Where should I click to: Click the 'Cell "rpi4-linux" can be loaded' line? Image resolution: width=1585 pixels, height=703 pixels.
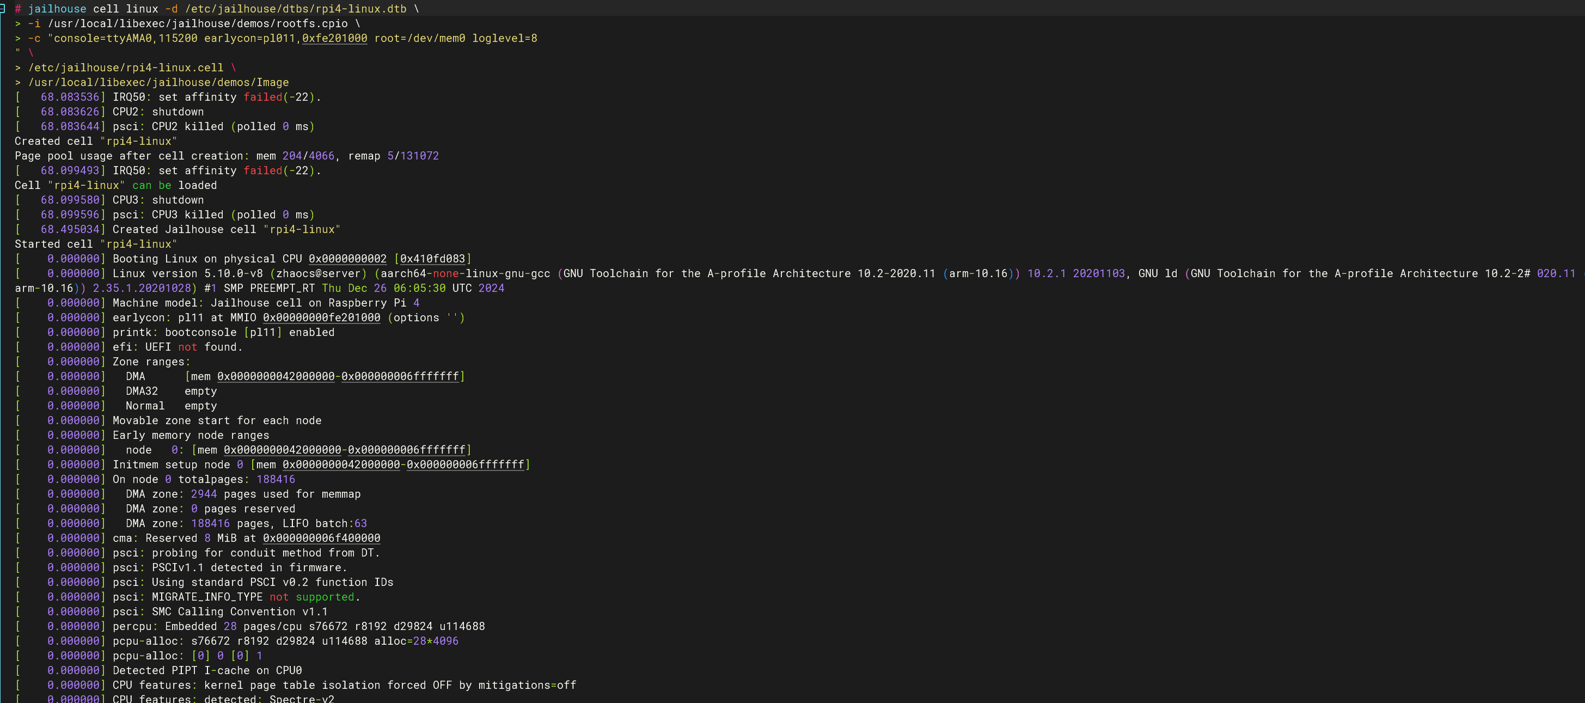[115, 185]
